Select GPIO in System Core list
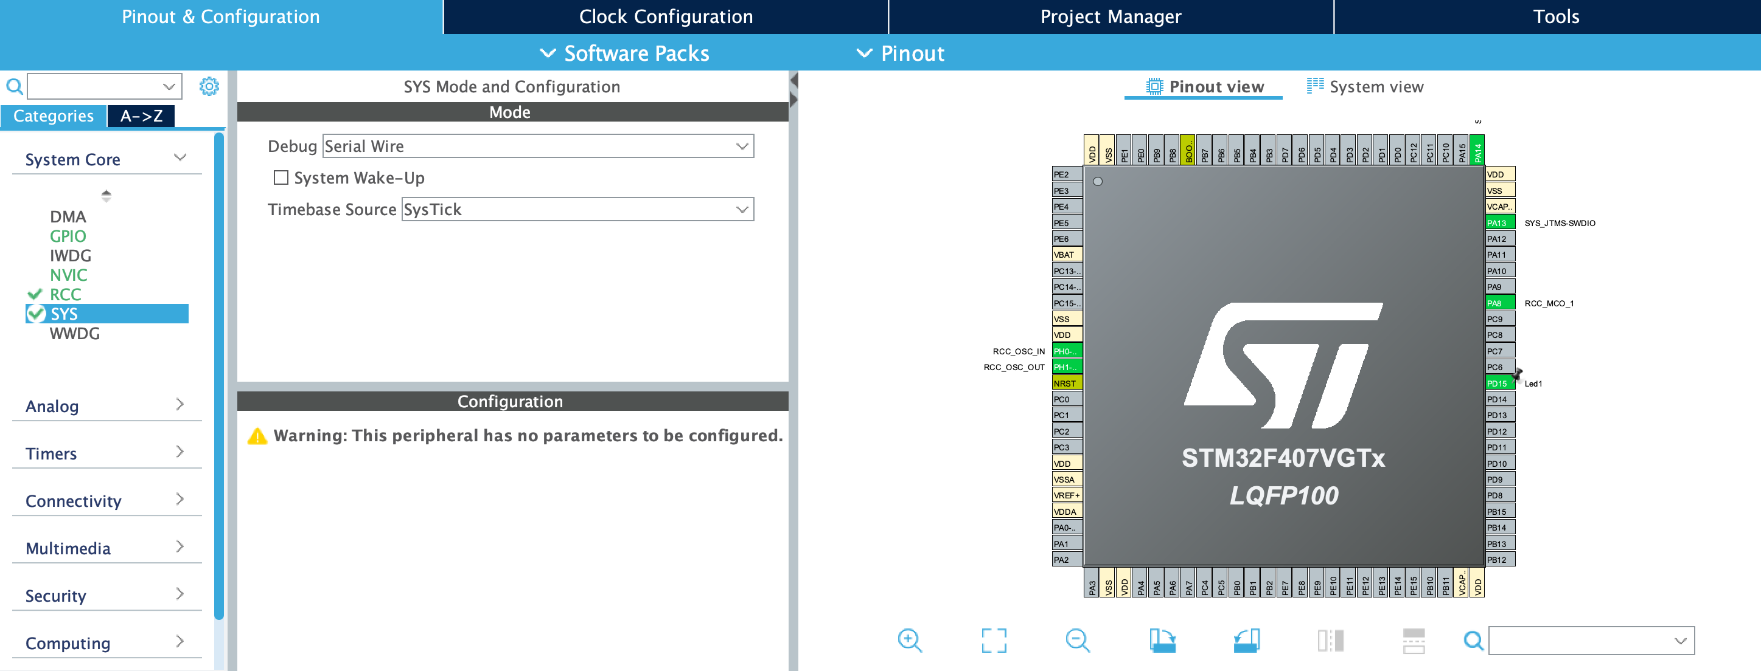 pyautogui.click(x=68, y=236)
